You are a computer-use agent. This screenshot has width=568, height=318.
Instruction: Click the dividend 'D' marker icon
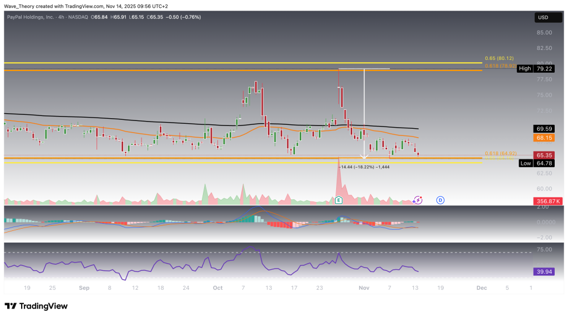(x=440, y=200)
